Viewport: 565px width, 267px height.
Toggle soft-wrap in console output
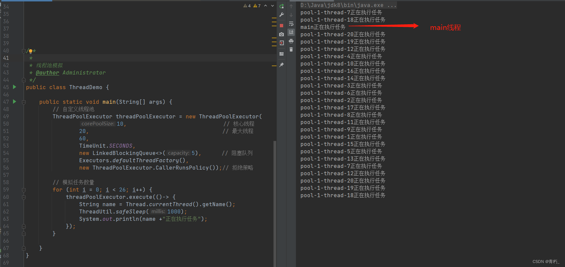[x=291, y=24]
